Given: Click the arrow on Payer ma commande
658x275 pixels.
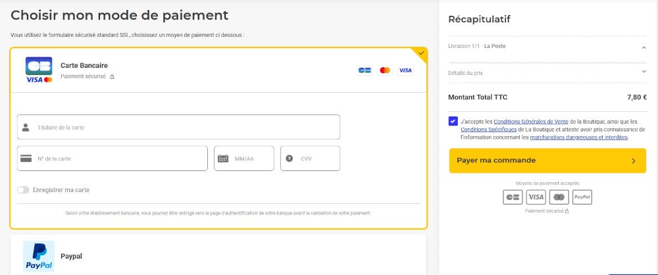Looking at the screenshot, I should (633, 161).
